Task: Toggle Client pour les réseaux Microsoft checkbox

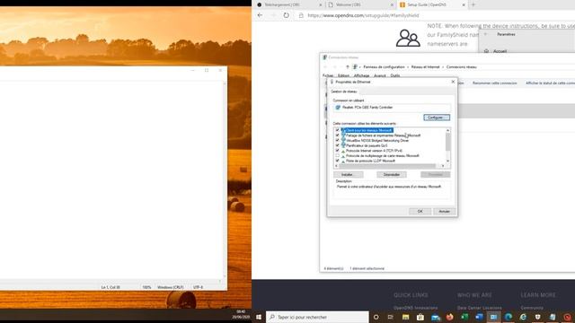Action: [338, 130]
